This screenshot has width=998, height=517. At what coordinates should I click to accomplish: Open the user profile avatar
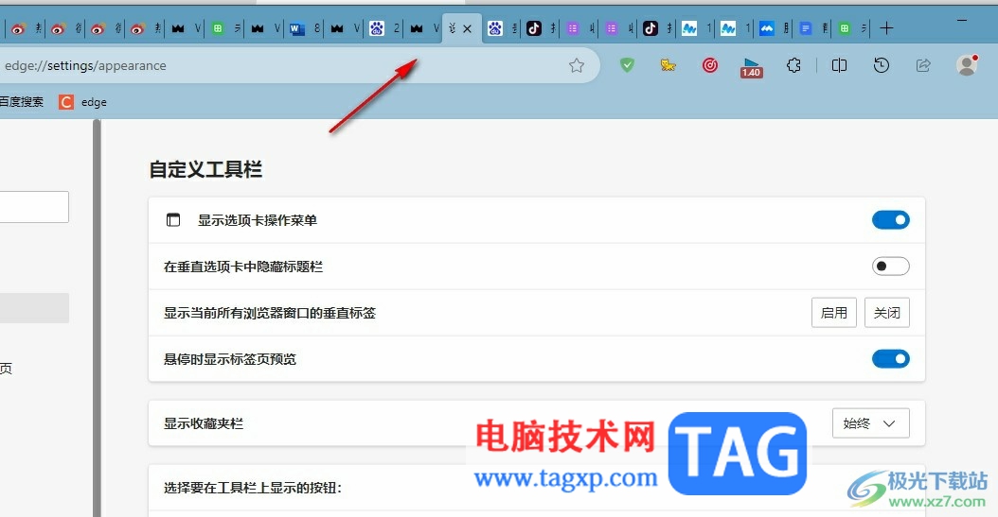pos(967,65)
